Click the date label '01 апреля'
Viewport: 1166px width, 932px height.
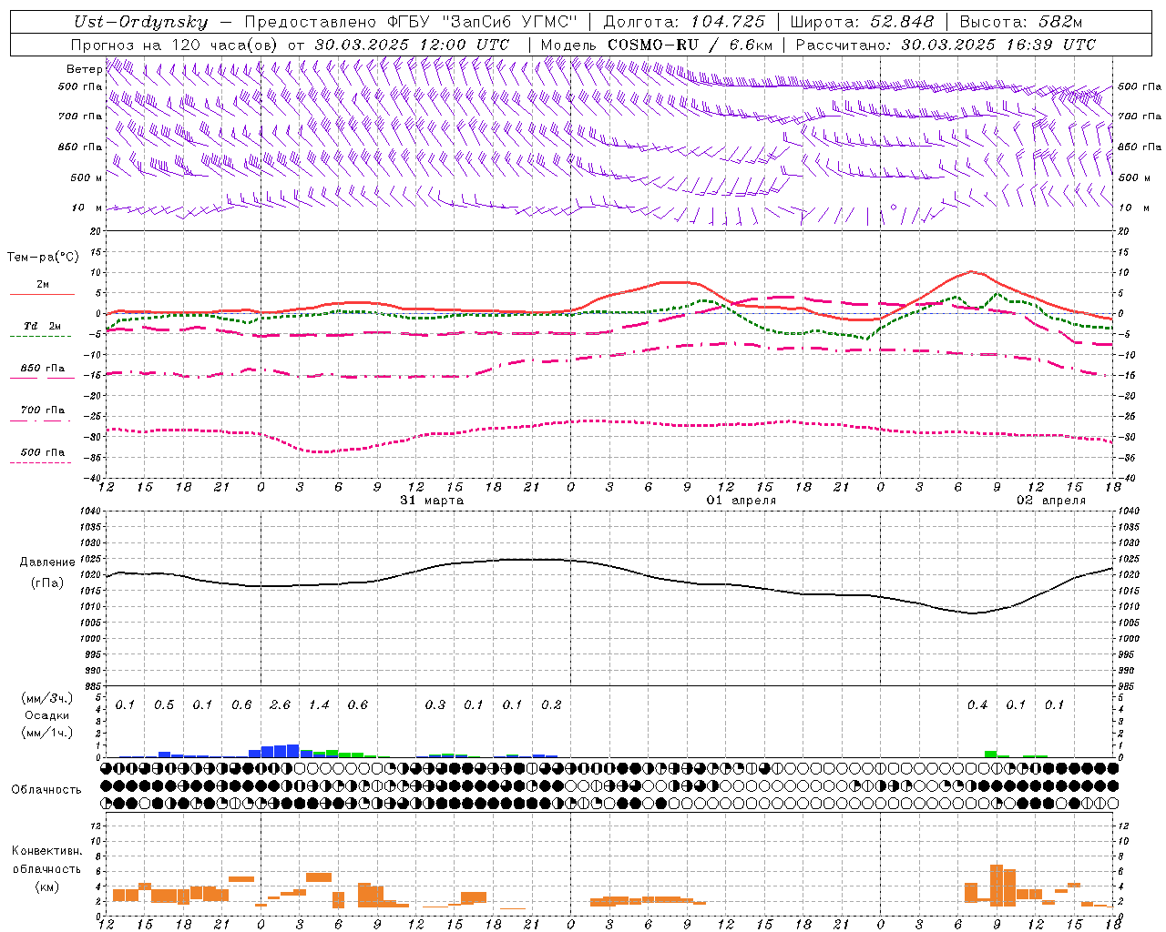tap(742, 501)
